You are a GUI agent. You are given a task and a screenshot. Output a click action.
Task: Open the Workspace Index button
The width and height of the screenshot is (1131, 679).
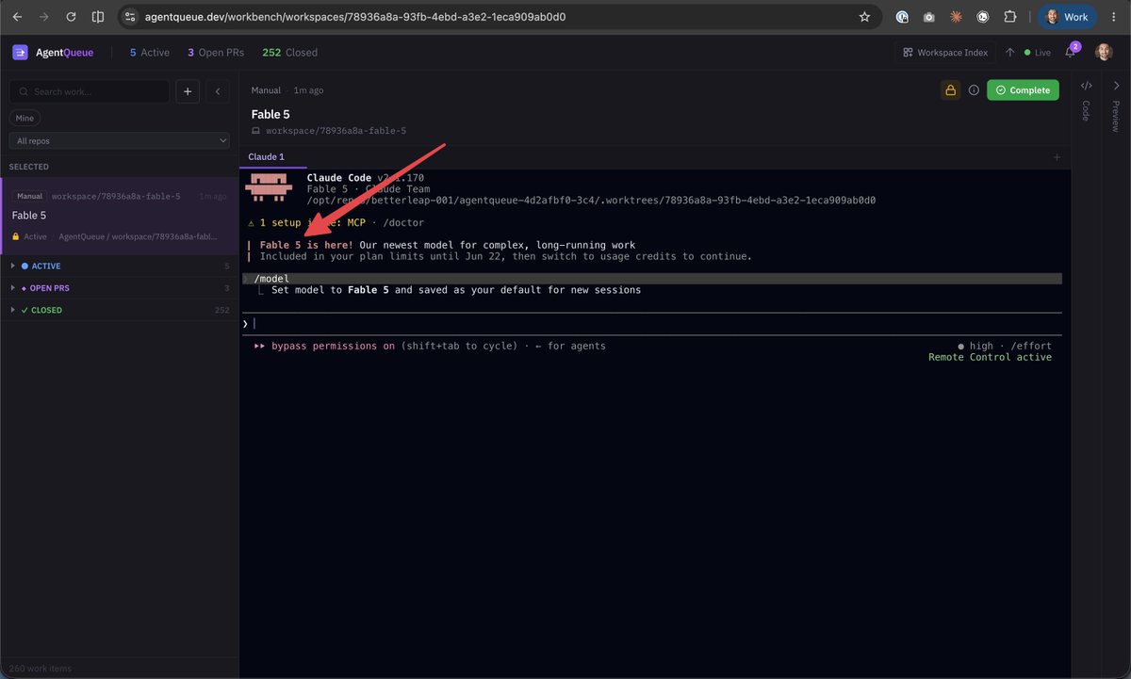[945, 53]
